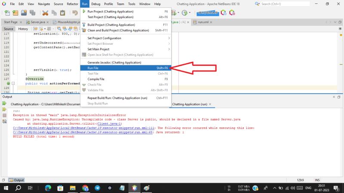
Task: Click the Find Previous Occurrence icon
Action: tap(64, 29)
